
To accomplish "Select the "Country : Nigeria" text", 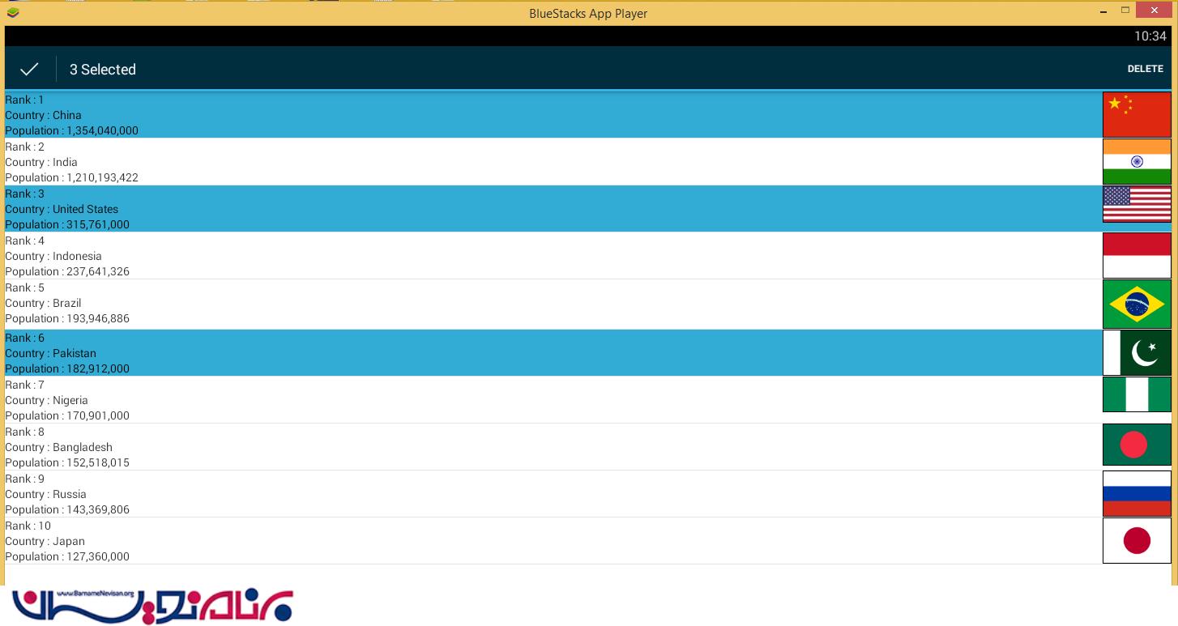I will point(46,400).
